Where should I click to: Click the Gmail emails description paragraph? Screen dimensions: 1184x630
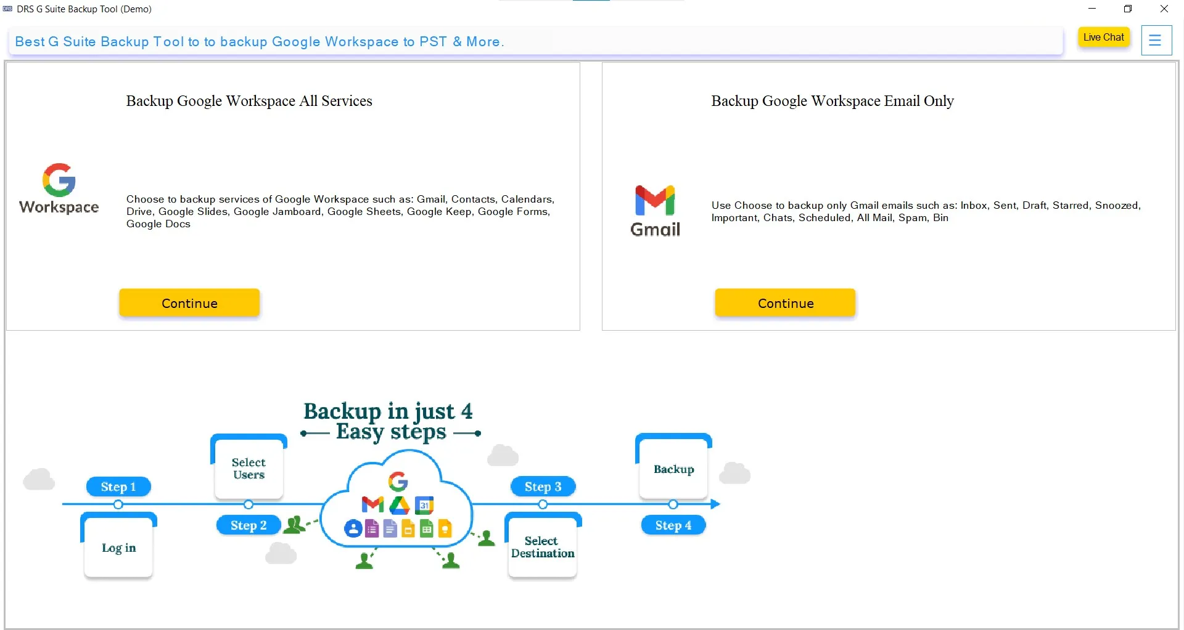tap(926, 211)
